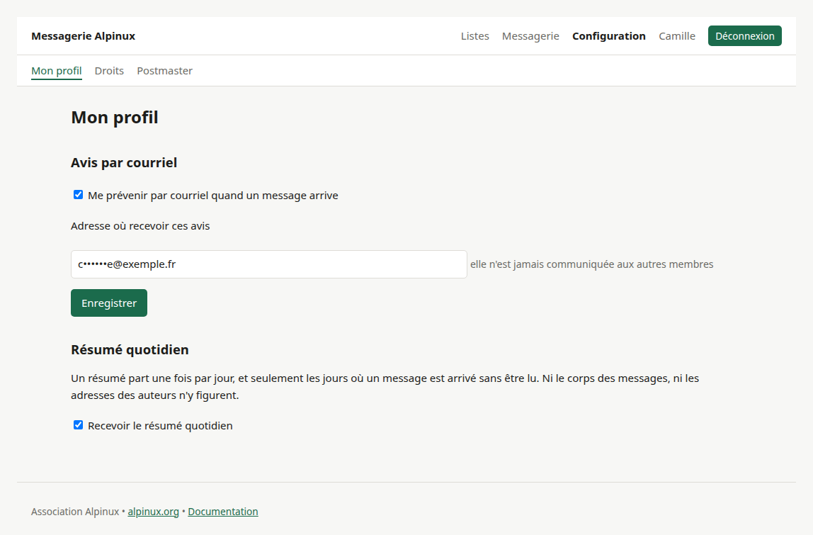Image resolution: width=813 pixels, height=535 pixels.
Task: Visit the alpinux.org footer link
Action: click(x=153, y=512)
